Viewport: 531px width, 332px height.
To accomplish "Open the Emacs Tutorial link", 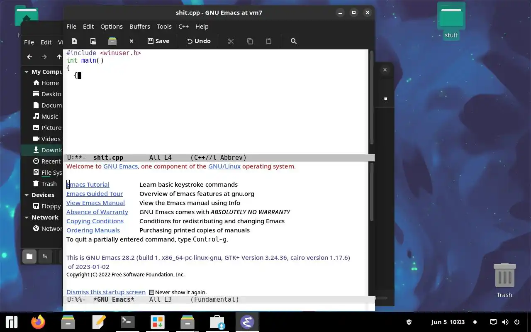I will pyautogui.click(x=88, y=185).
